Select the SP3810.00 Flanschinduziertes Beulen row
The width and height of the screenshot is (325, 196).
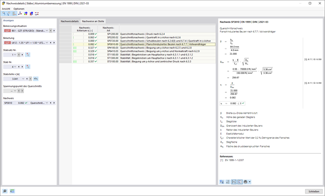click(137, 45)
